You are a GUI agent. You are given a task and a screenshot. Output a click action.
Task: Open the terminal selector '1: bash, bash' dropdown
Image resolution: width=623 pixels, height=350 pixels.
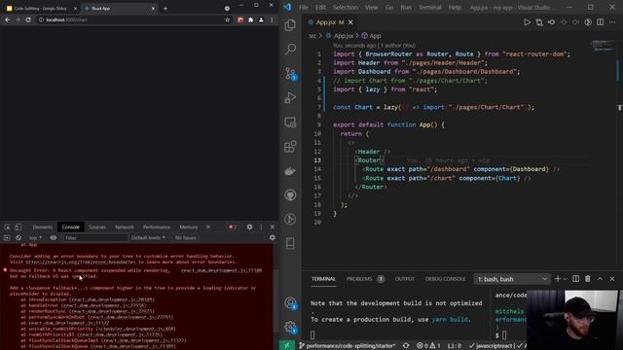coord(512,279)
